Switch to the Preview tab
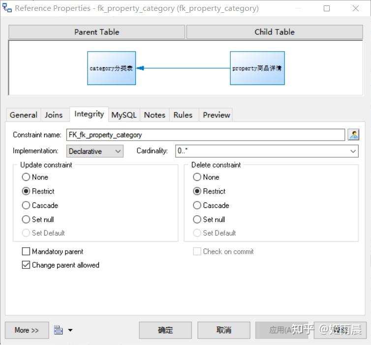The image size is (371, 345). tap(216, 115)
